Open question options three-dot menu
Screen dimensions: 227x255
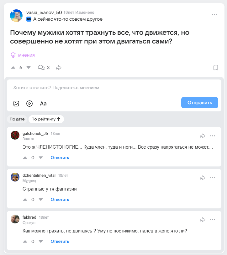pyautogui.click(x=214, y=15)
